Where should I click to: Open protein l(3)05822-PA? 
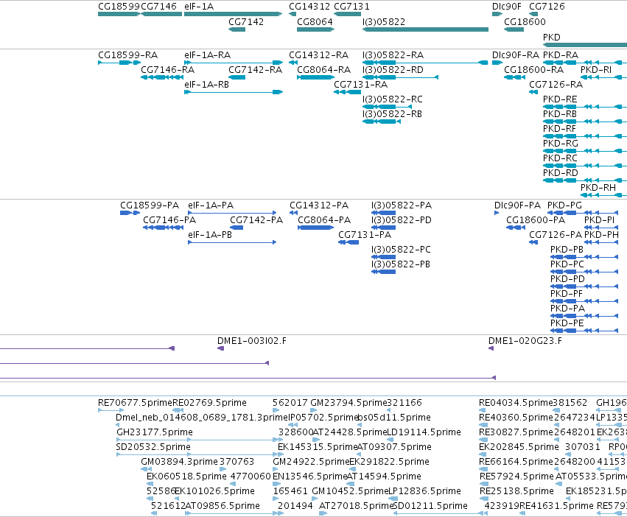(402, 205)
